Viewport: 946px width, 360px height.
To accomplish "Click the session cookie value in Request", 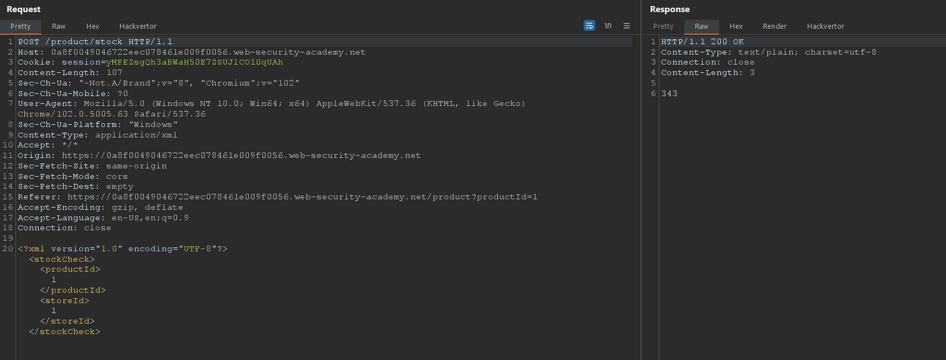I will (194, 62).
